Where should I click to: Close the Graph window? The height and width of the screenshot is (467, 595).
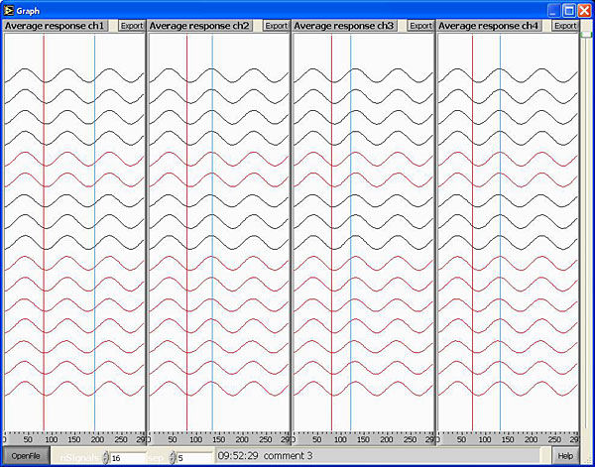pos(584,11)
